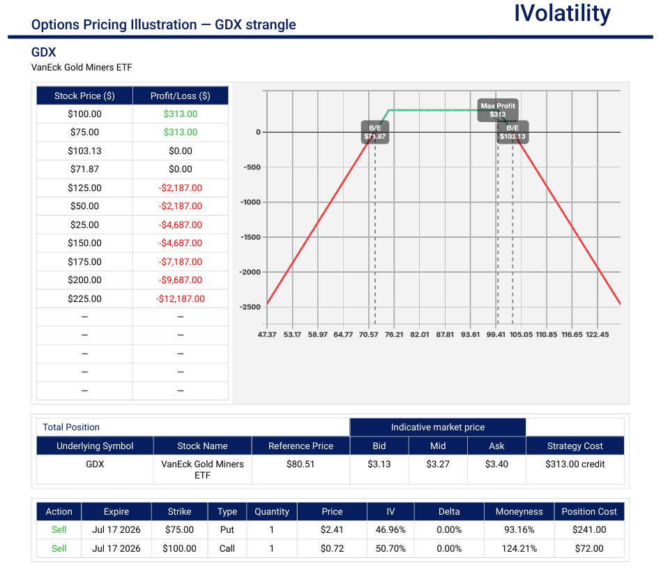This screenshot has width=661, height=567.
Task: Click the Position Cost column header
Action: coord(589,511)
